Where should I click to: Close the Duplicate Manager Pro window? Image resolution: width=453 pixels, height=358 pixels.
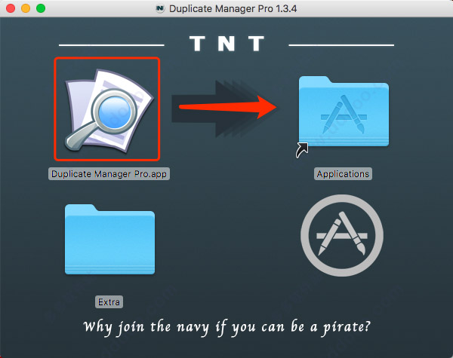pos(11,8)
